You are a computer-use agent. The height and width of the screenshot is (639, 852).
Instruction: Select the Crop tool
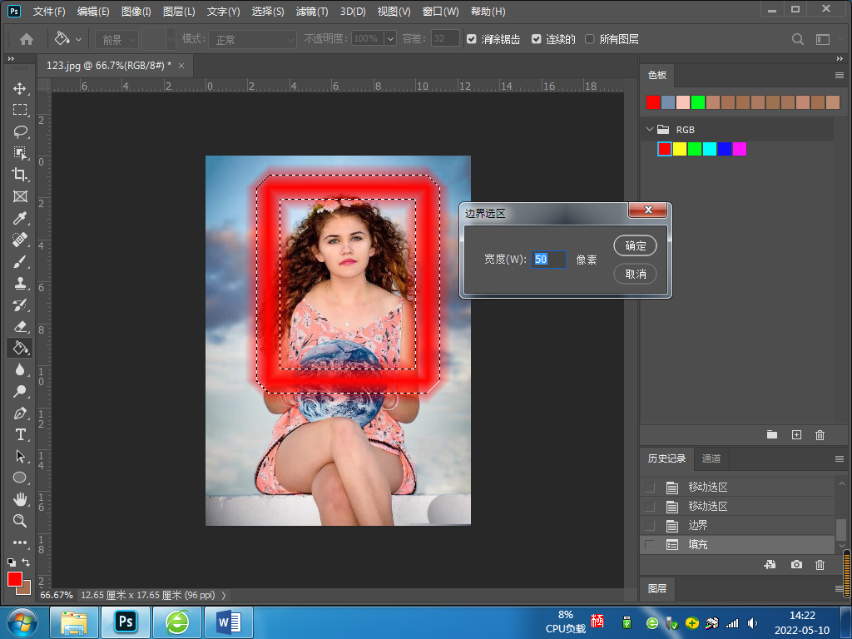coord(20,175)
